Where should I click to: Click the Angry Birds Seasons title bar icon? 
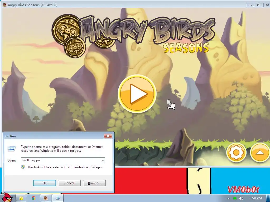pos(5,5)
